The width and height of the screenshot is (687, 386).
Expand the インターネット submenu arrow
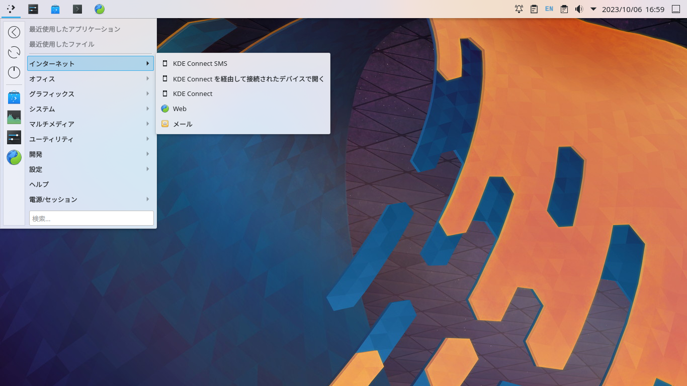coord(148,63)
